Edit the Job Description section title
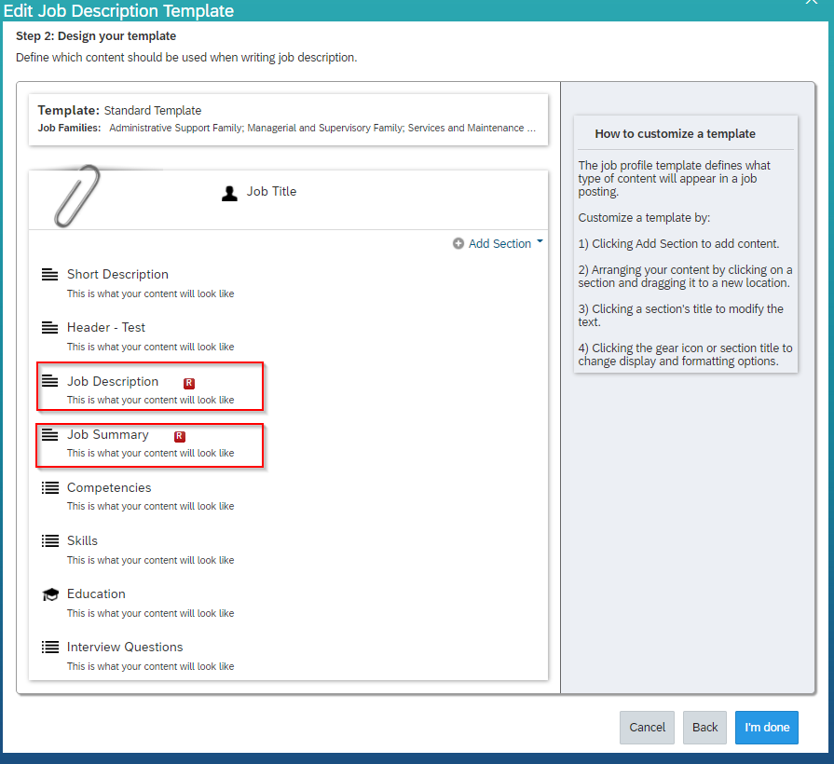Image resolution: width=834 pixels, height=764 pixels. (113, 381)
